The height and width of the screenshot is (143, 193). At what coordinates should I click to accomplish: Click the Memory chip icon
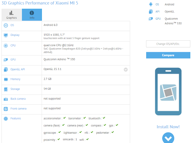(x=6, y=79)
